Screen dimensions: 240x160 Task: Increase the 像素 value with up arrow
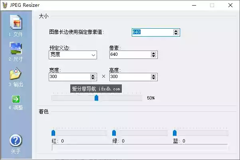pyautogui.click(x=153, y=53)
